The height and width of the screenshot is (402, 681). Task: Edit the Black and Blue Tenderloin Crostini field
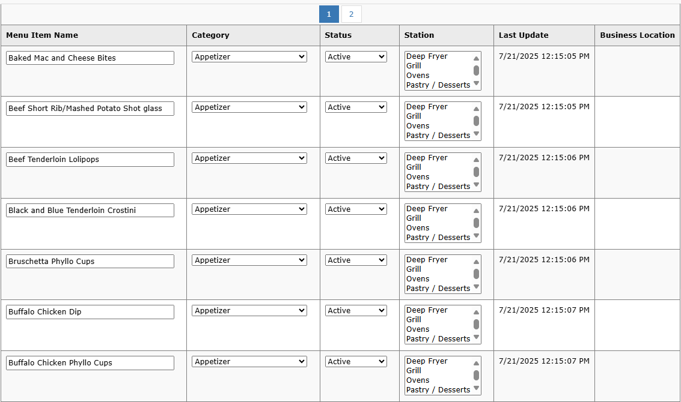click(90, 211)
